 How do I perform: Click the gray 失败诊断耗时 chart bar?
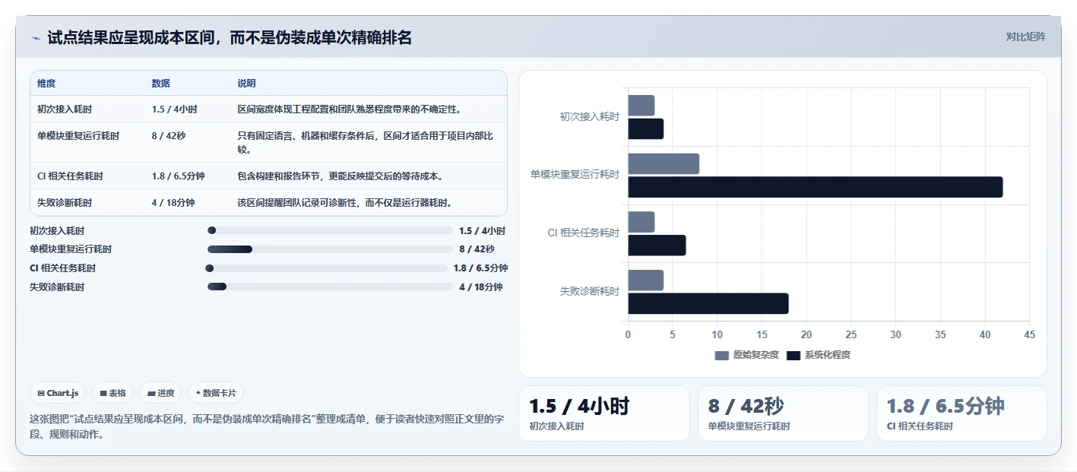646,280
